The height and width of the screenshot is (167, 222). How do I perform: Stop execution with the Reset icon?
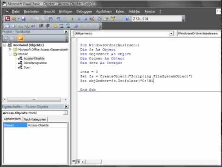pos(86,19)
